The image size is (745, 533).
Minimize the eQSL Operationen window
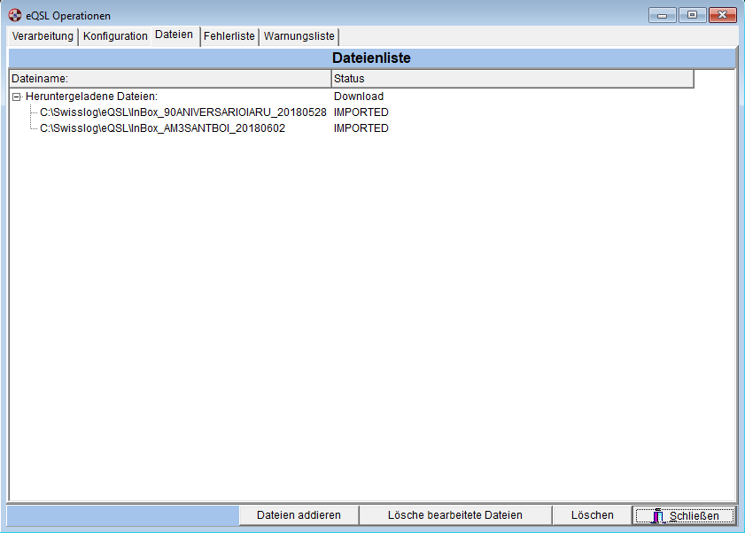click(662, 15)
